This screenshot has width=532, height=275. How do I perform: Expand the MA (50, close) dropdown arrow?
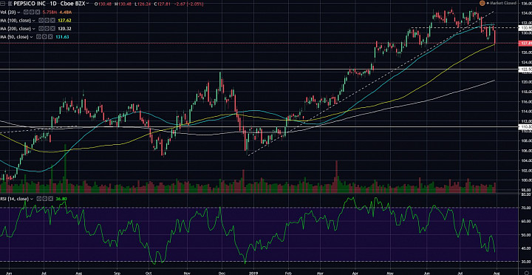tap(31, 37)
